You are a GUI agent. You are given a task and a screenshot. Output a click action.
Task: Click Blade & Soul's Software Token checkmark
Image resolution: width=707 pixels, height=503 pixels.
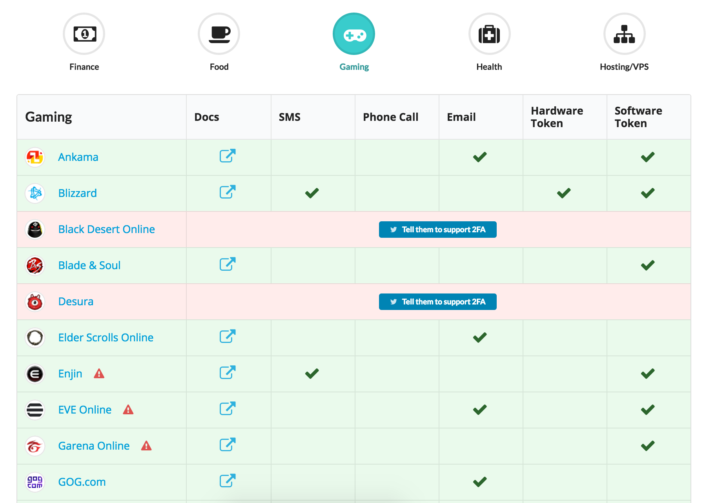click(648, 265)
